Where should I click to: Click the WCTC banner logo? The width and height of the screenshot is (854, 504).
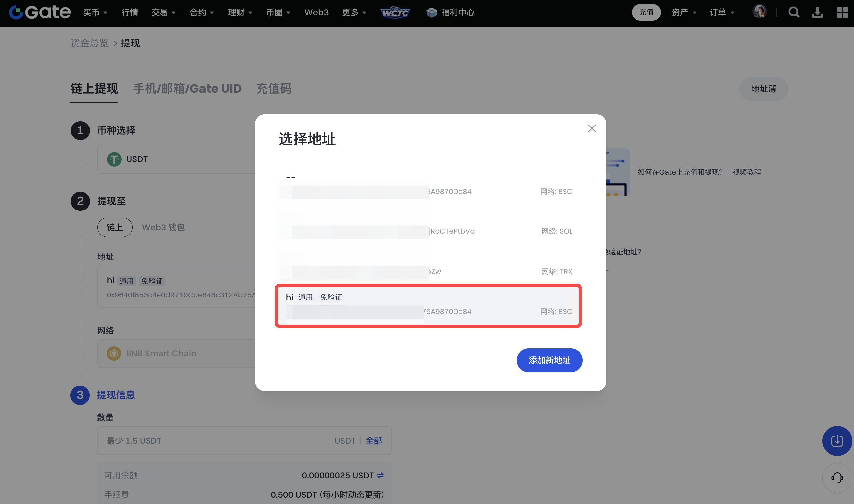pos(395,13)
